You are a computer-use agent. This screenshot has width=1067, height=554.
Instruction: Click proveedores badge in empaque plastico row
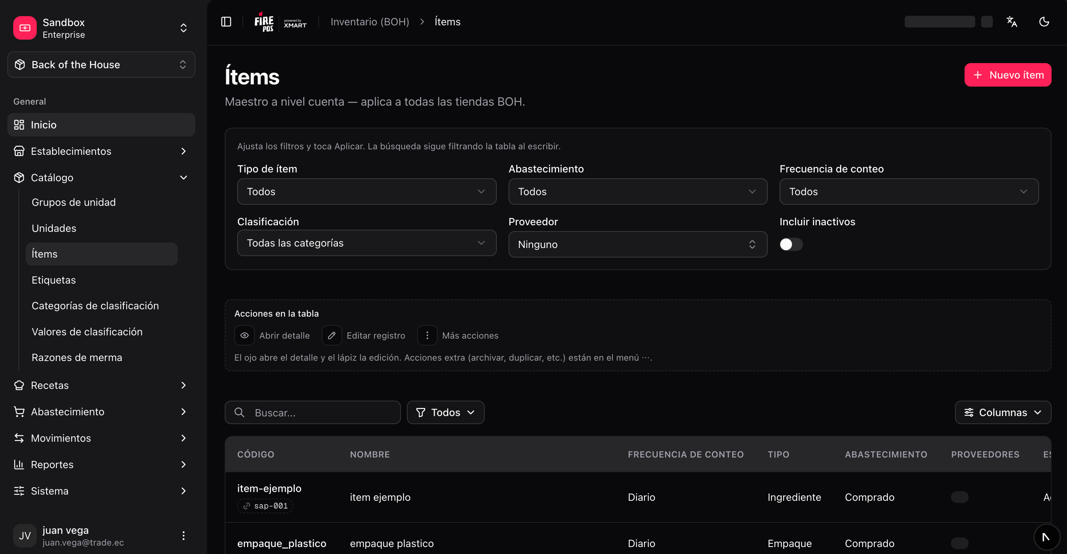(960, 543)
